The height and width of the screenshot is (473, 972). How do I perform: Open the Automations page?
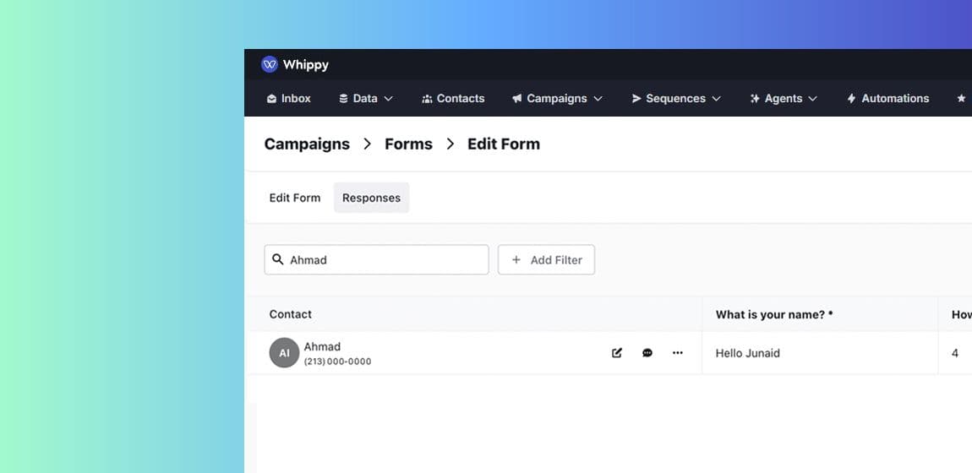pos(887,99)
